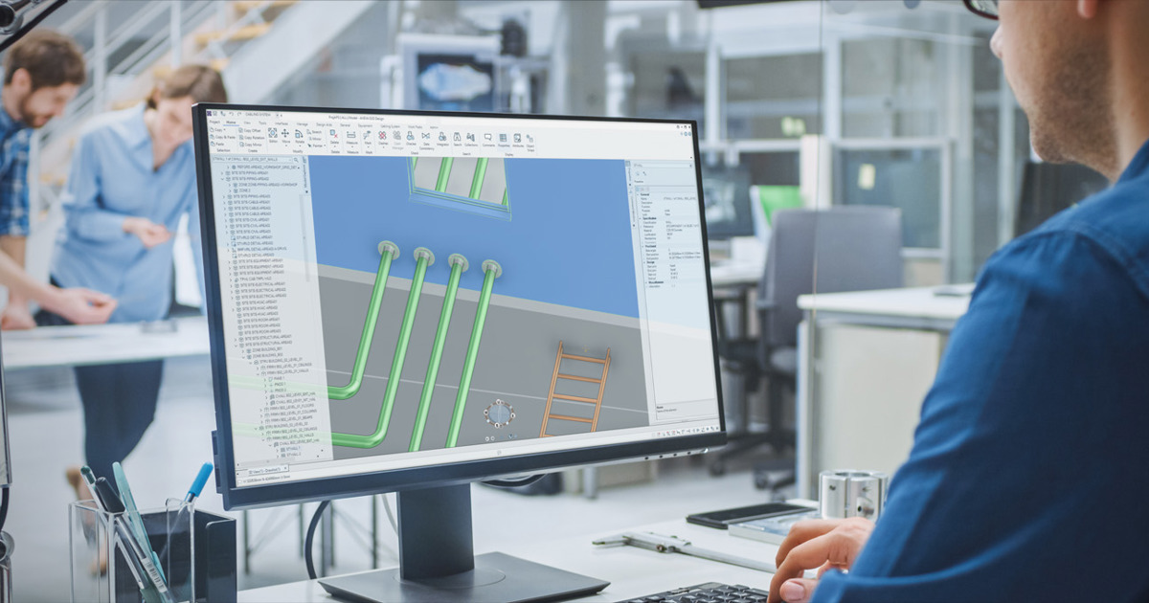Activate the Rotate tool

point(299,137)
